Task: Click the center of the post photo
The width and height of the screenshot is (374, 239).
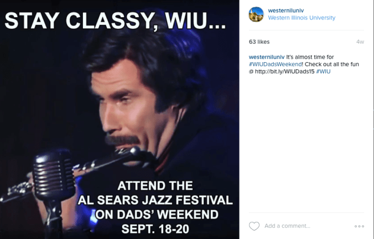Action: coord(120,119)
